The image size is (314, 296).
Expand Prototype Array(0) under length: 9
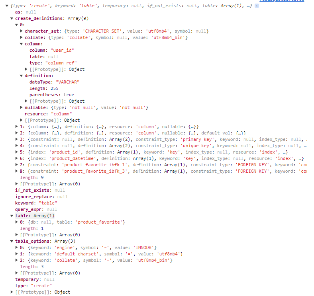tap(17, 184)
